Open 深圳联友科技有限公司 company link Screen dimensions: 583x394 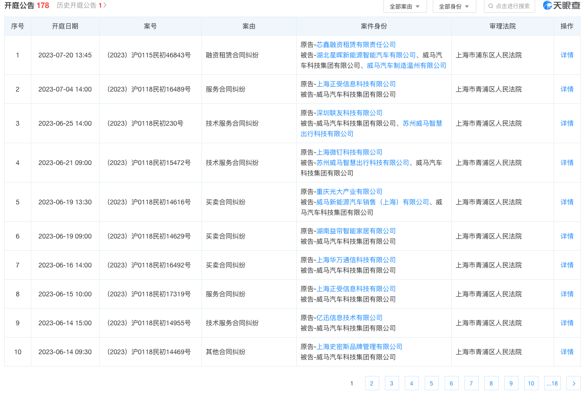tap(349, 113)
